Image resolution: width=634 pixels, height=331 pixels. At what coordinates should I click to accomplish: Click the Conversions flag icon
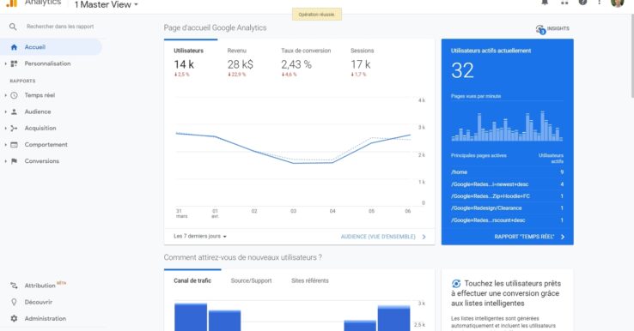pyautogui.click(x=14, y=161)
